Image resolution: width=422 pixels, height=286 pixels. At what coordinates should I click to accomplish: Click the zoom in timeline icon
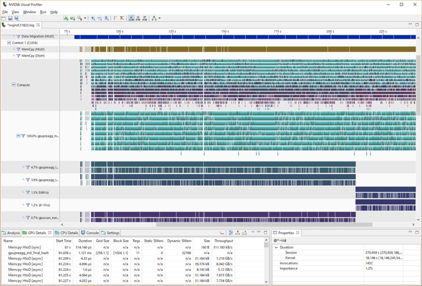93,18
